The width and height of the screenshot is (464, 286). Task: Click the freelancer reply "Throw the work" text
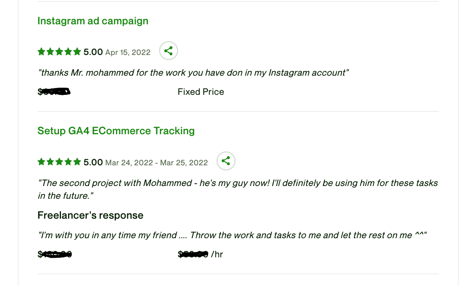pos(233,235)
